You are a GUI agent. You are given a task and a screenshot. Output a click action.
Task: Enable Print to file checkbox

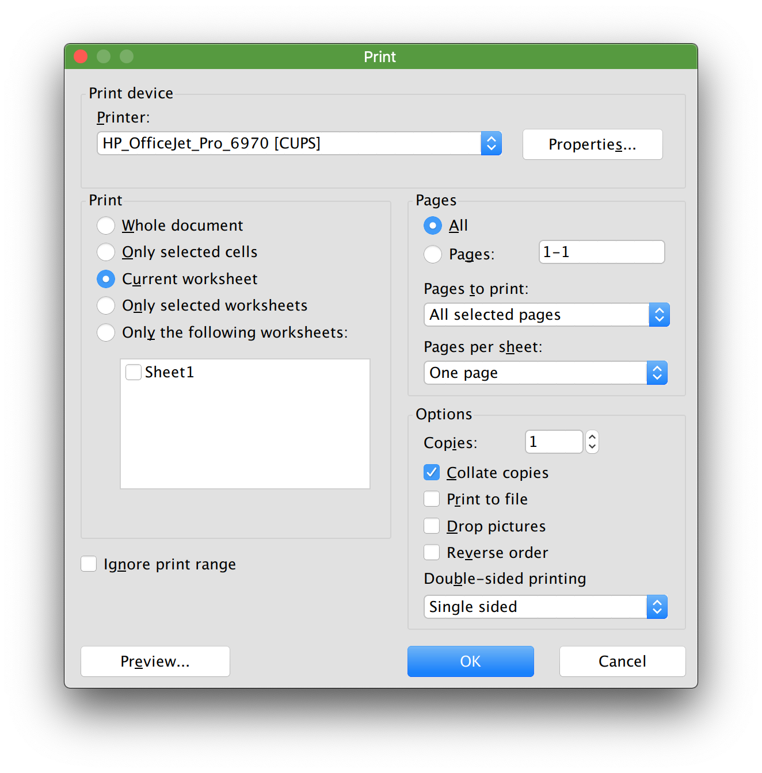click(x=432, y=499)
